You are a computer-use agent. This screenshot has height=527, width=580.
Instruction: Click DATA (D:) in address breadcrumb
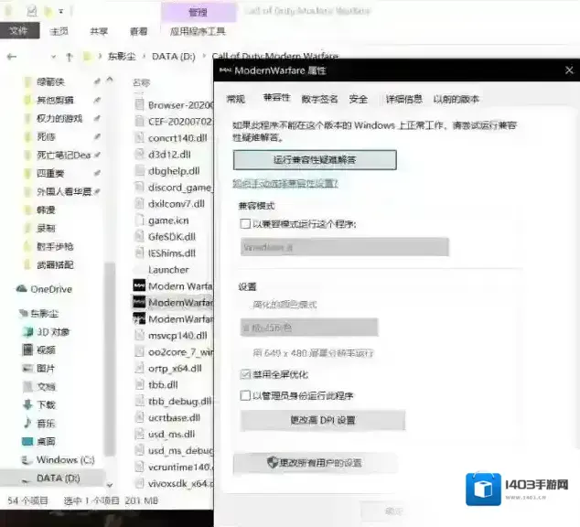174,57
